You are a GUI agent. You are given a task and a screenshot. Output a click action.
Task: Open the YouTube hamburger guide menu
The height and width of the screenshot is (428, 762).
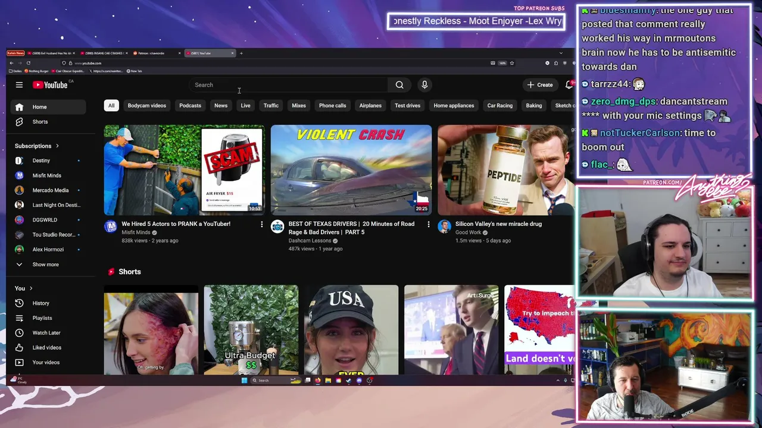[19, 85]
